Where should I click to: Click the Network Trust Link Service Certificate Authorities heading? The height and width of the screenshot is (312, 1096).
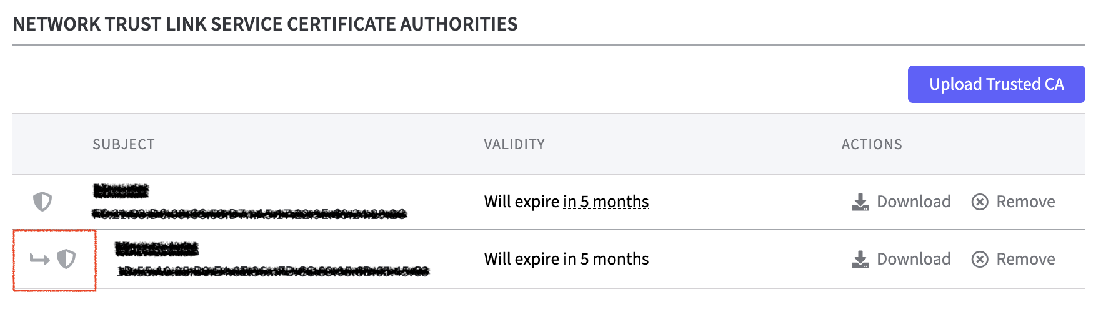coord(265,24)
